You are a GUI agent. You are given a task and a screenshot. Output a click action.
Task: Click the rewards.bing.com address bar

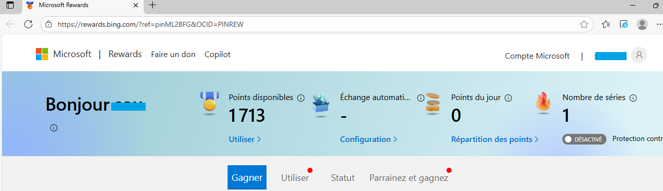coord(317,24)
